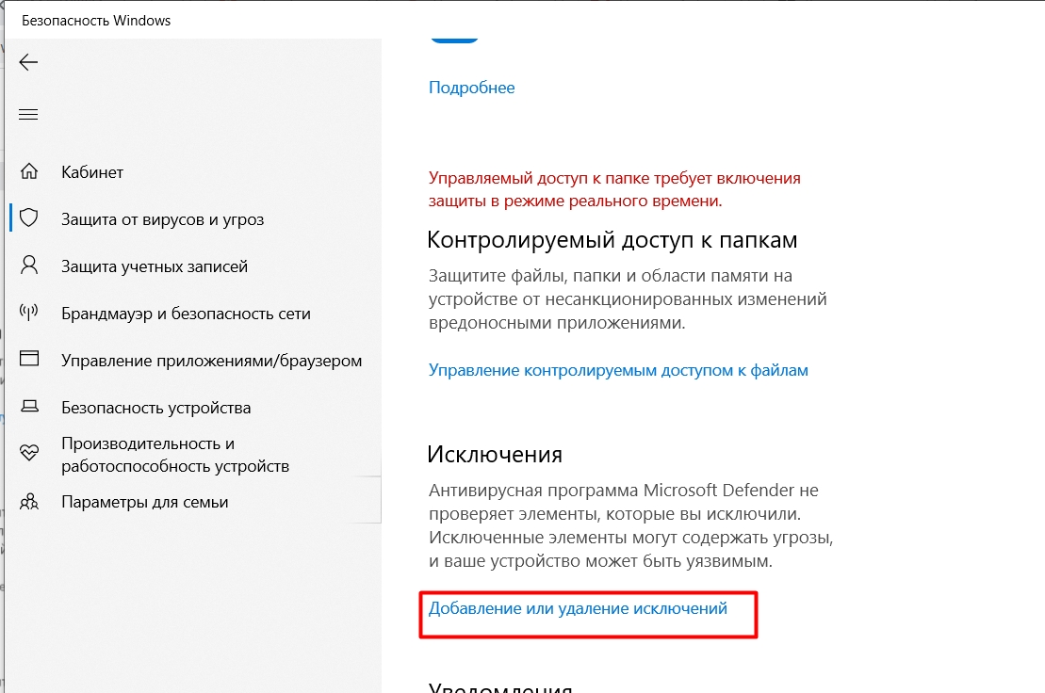Image resolution: width=1045 pixels, height=693 pixels.
Task: Click the home icon beside Кабинет
Action: click(28, 171)
